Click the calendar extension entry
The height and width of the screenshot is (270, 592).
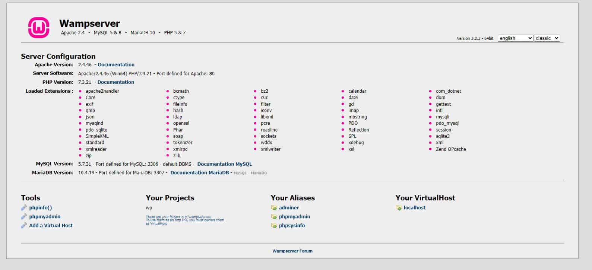coord(357,91)
